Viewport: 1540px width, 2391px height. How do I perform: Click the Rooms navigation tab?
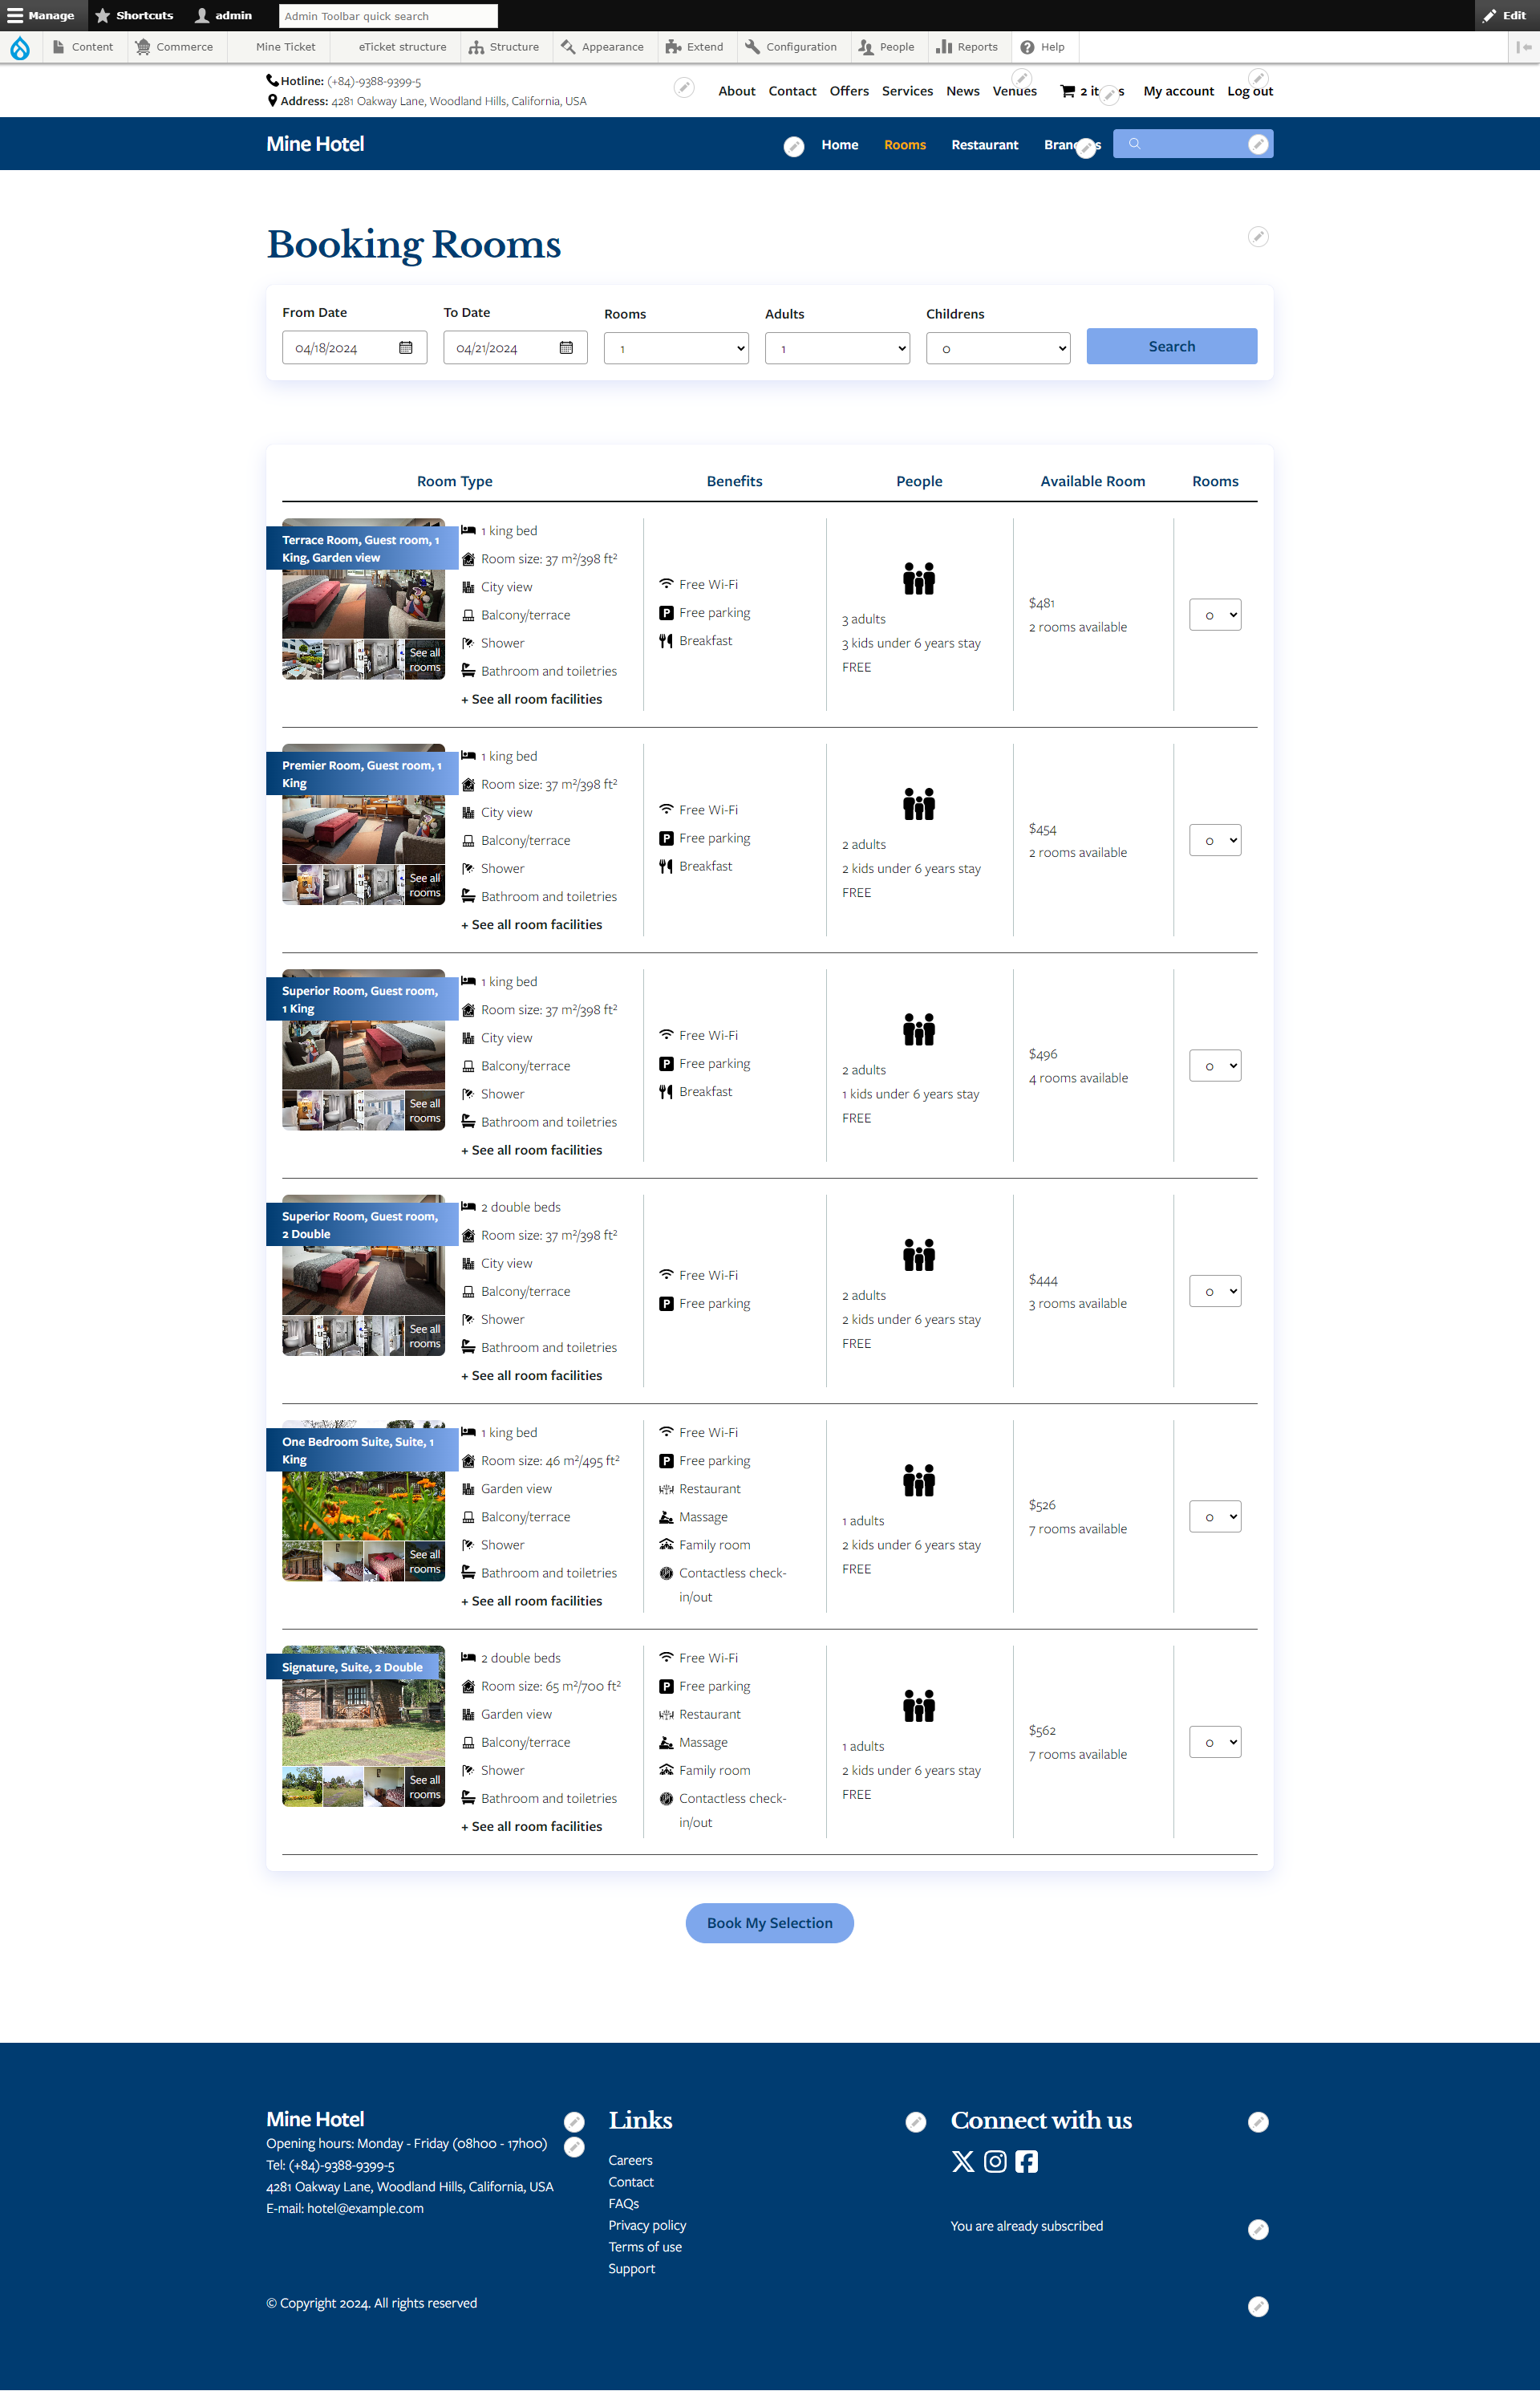point(902,144)
